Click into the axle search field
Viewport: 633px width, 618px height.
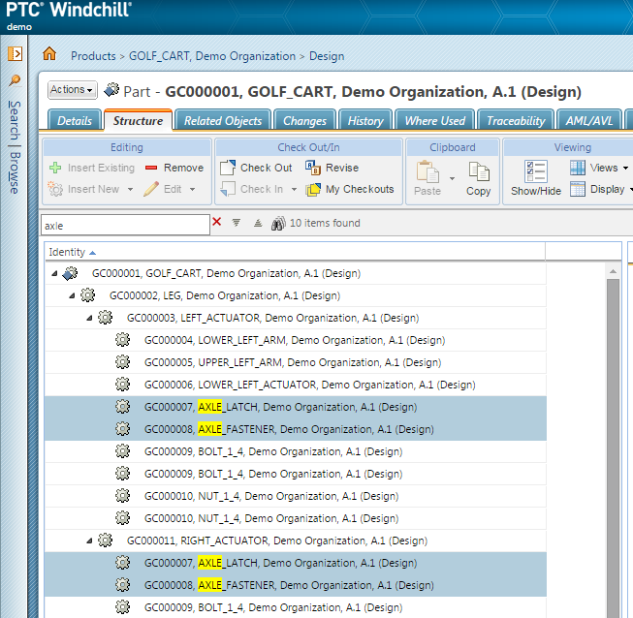coord(125,225)
